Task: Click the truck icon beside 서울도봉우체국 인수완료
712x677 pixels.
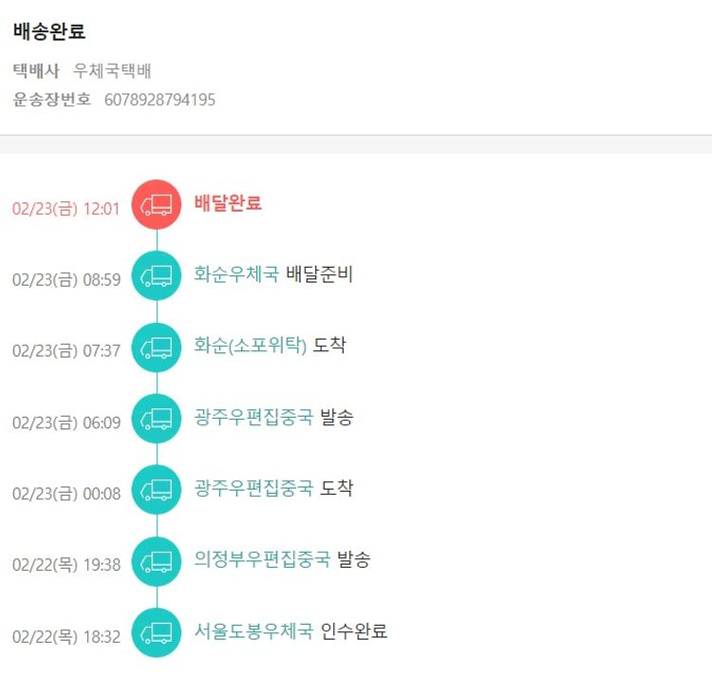Action: pyautogui.click(x=156, y=632)
